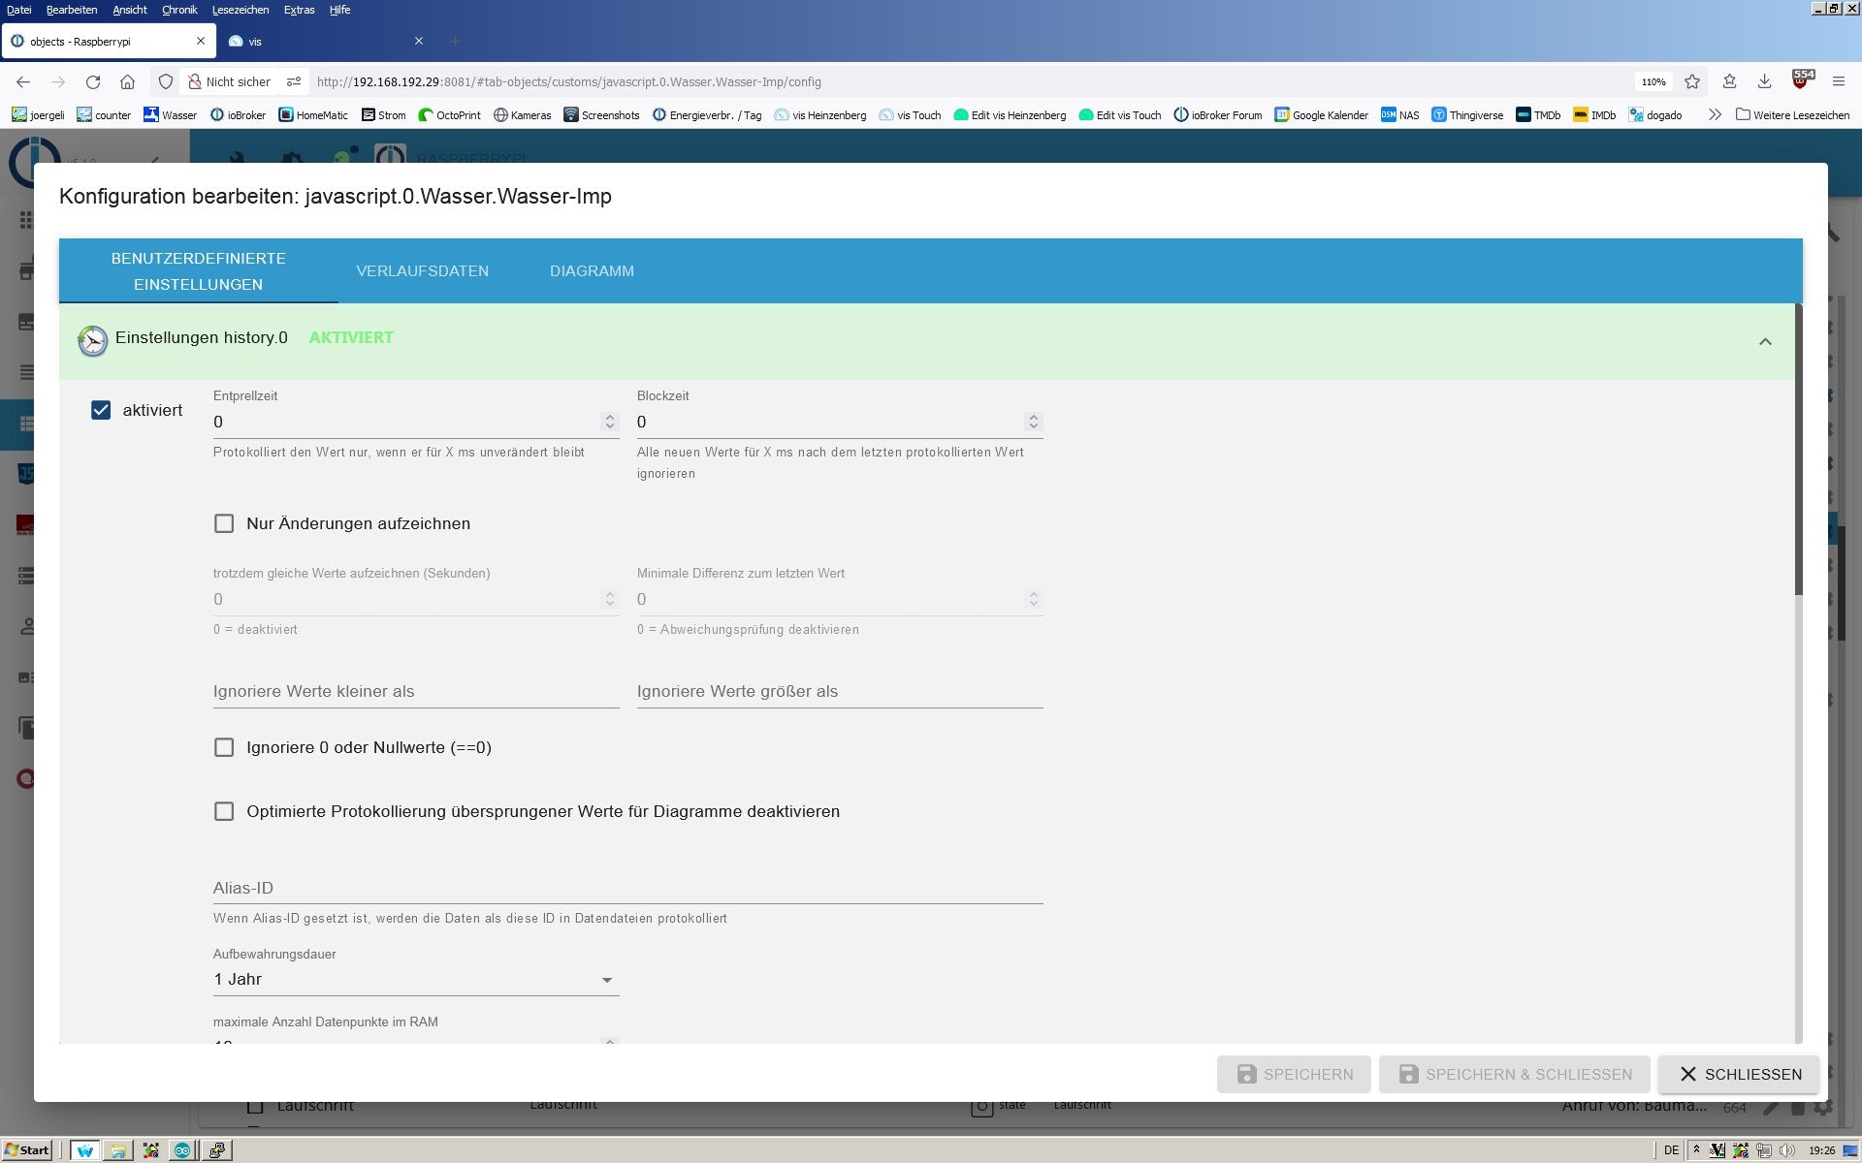Click the history.0 clock icon
Screen dimensions: 1862x1163
(x=92, y=340)
